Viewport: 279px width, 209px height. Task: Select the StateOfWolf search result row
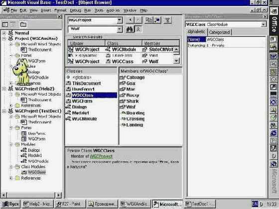[x=120, y=49]
